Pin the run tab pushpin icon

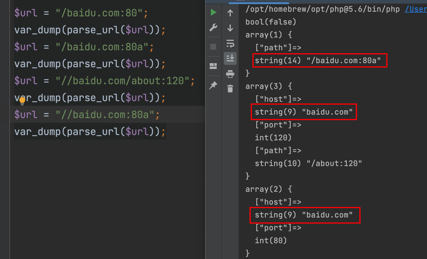coord(213,85)
